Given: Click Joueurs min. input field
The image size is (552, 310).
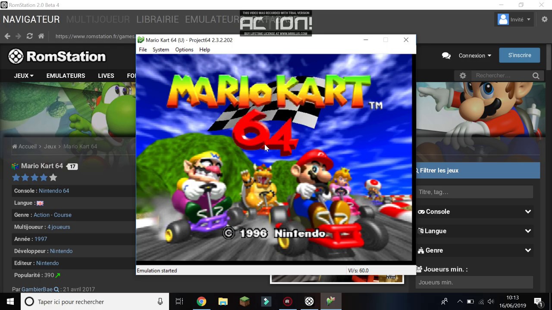Looking at the screenshot, I should tap(474, 282).
